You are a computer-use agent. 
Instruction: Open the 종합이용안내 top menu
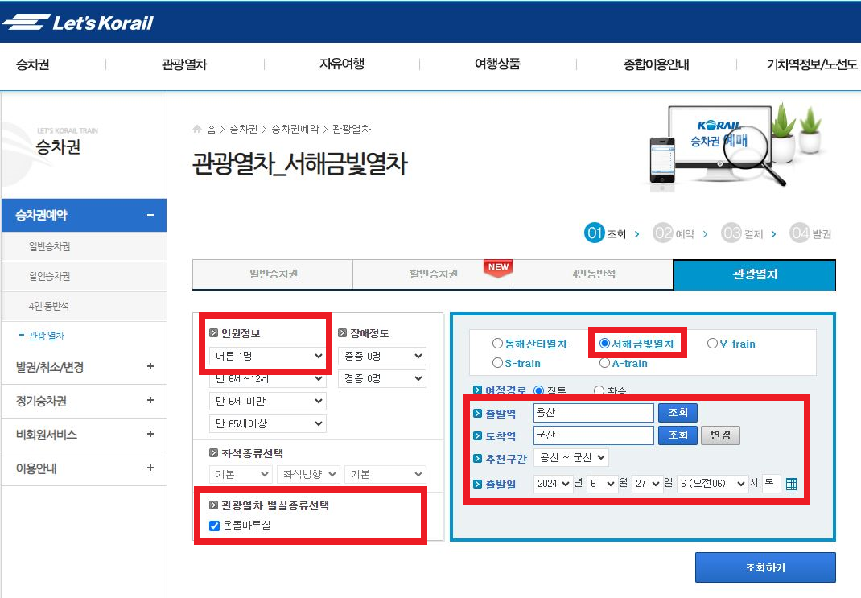pos(656,64)
